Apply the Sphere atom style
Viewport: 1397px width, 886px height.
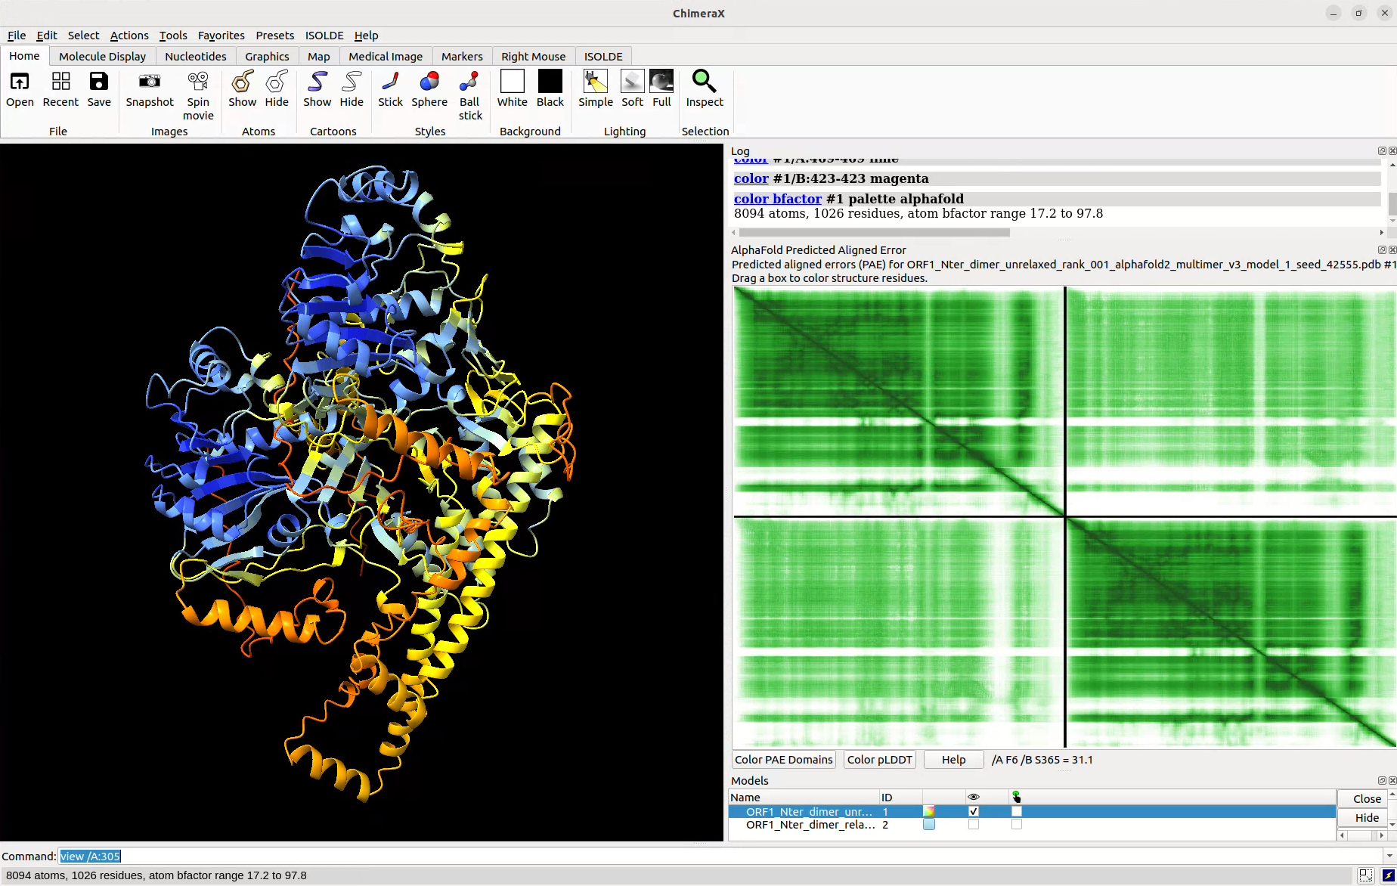[429, 82]
